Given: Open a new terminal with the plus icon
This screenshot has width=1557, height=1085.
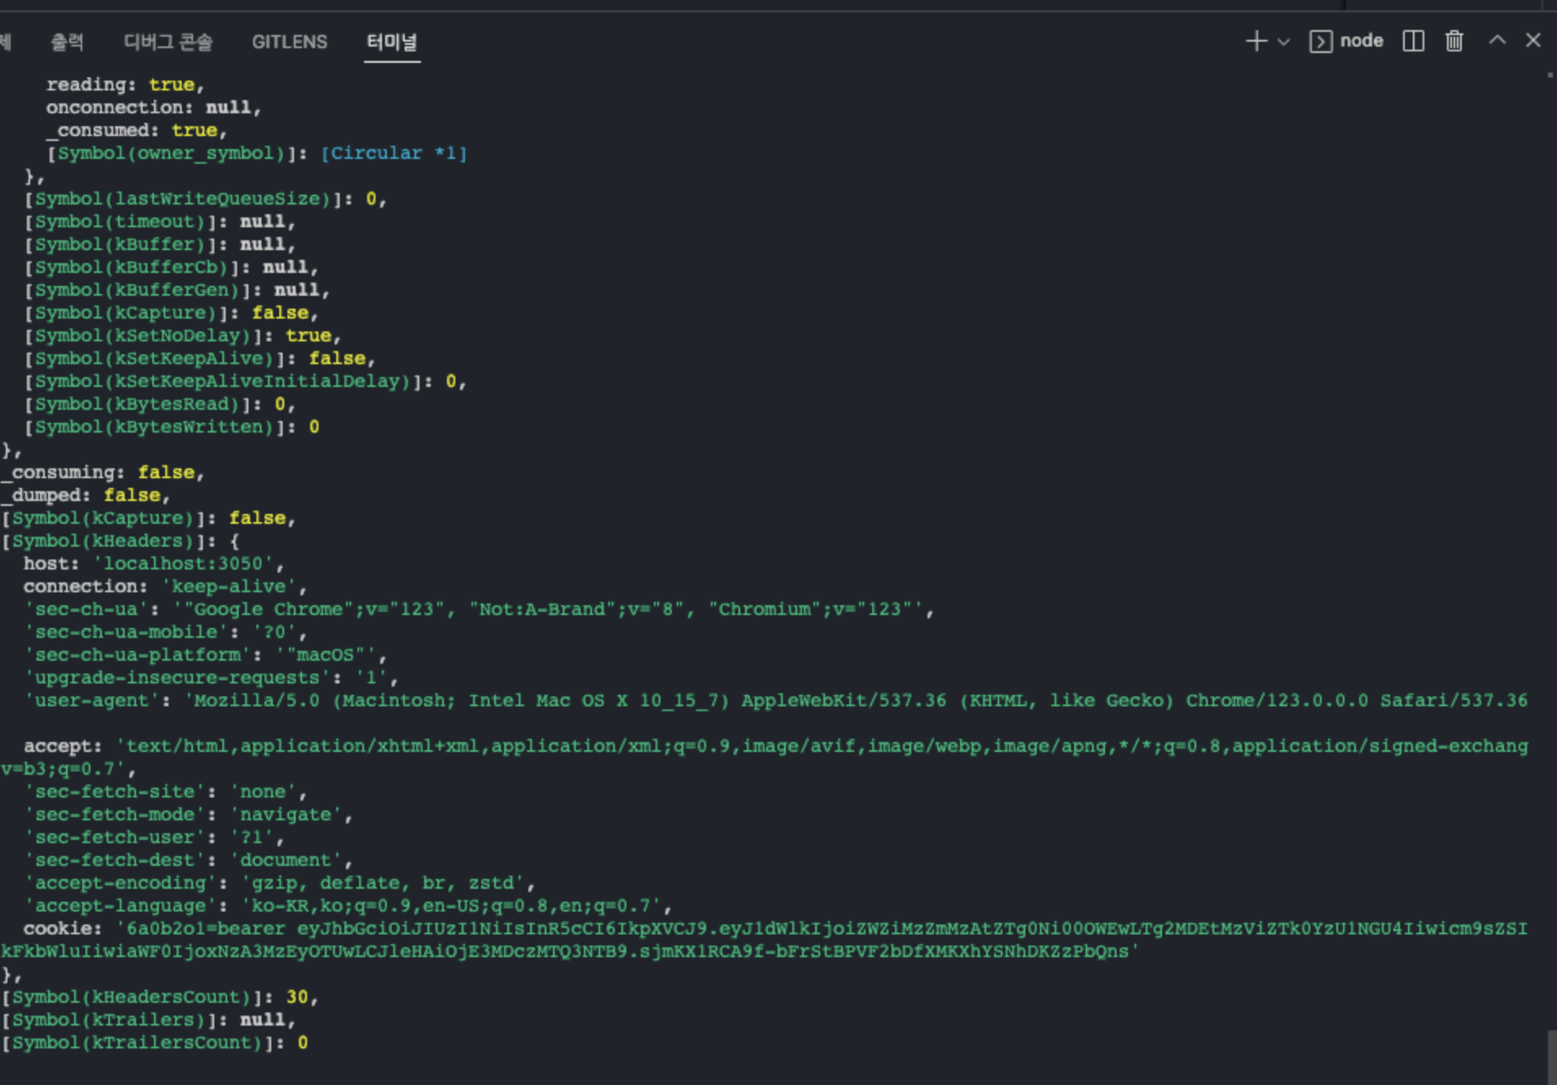Looking at the screenshot, I should (x=1257, y=41).
